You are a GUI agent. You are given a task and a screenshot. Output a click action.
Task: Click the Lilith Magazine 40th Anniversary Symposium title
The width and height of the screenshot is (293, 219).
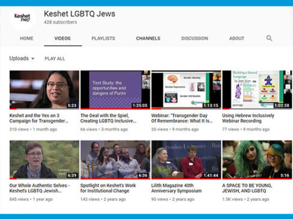[177, 188]
